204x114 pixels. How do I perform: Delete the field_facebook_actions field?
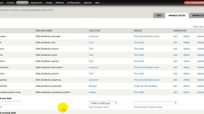(x=186, y=73)
